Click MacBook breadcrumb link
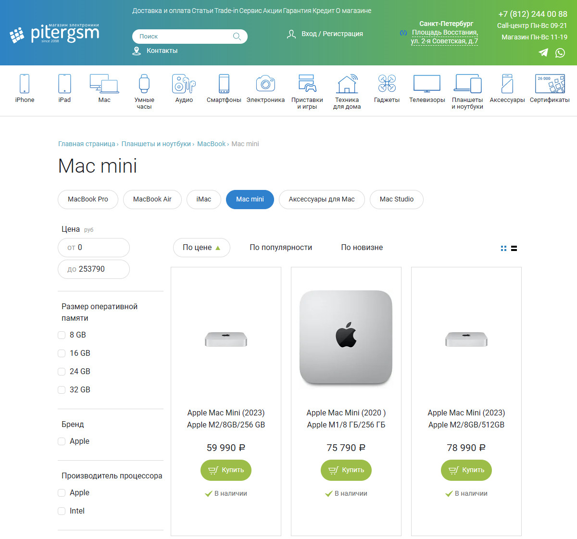Viewport: 577px width, 539px height. click(211, 144)
